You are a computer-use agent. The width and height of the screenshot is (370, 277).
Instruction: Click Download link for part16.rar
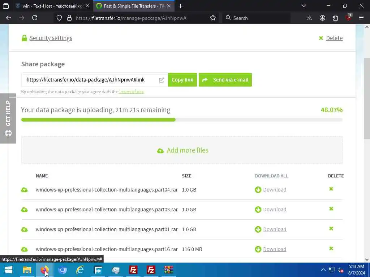point(275,249)
